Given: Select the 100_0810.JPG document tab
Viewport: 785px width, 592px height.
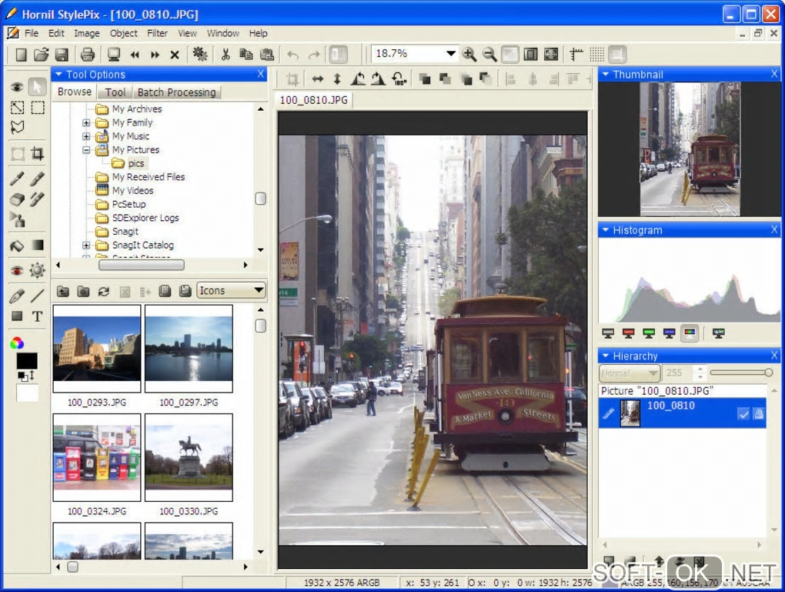Looking at the screenshot, I should point(313,100).
